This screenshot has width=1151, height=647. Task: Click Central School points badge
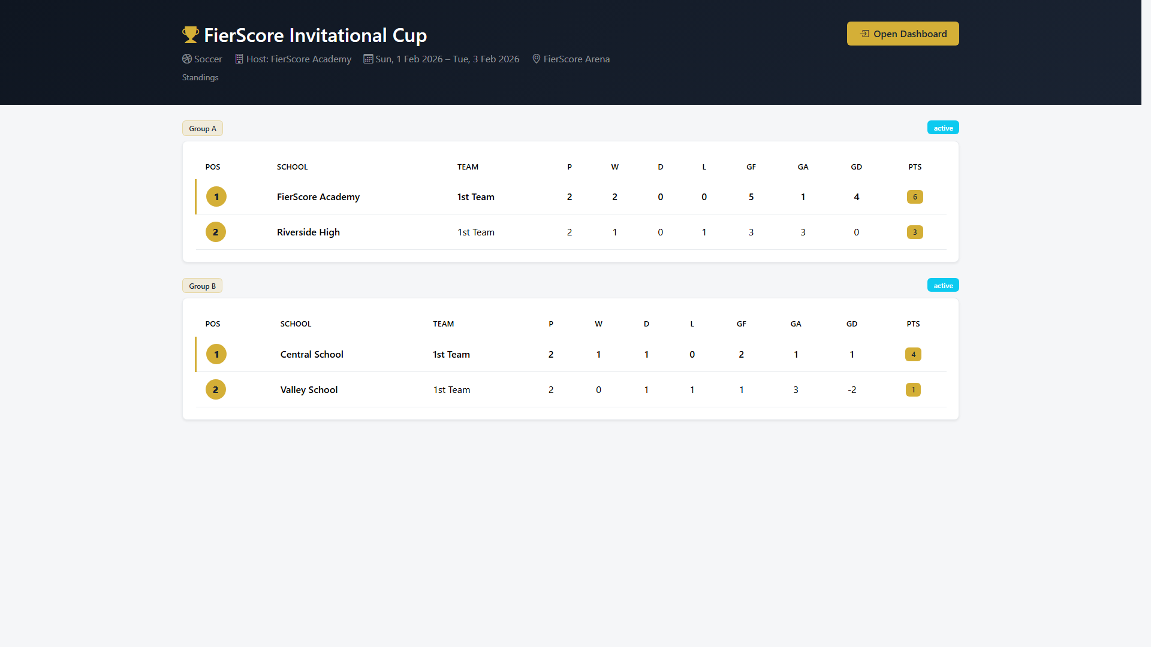tap(913, 354)
